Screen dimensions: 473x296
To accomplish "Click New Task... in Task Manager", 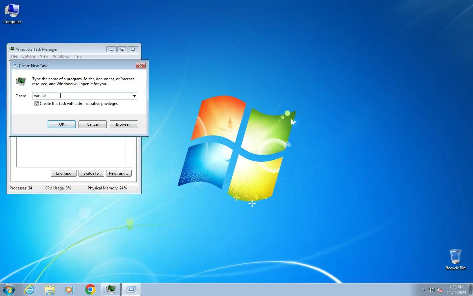I will tap(119, 173).
